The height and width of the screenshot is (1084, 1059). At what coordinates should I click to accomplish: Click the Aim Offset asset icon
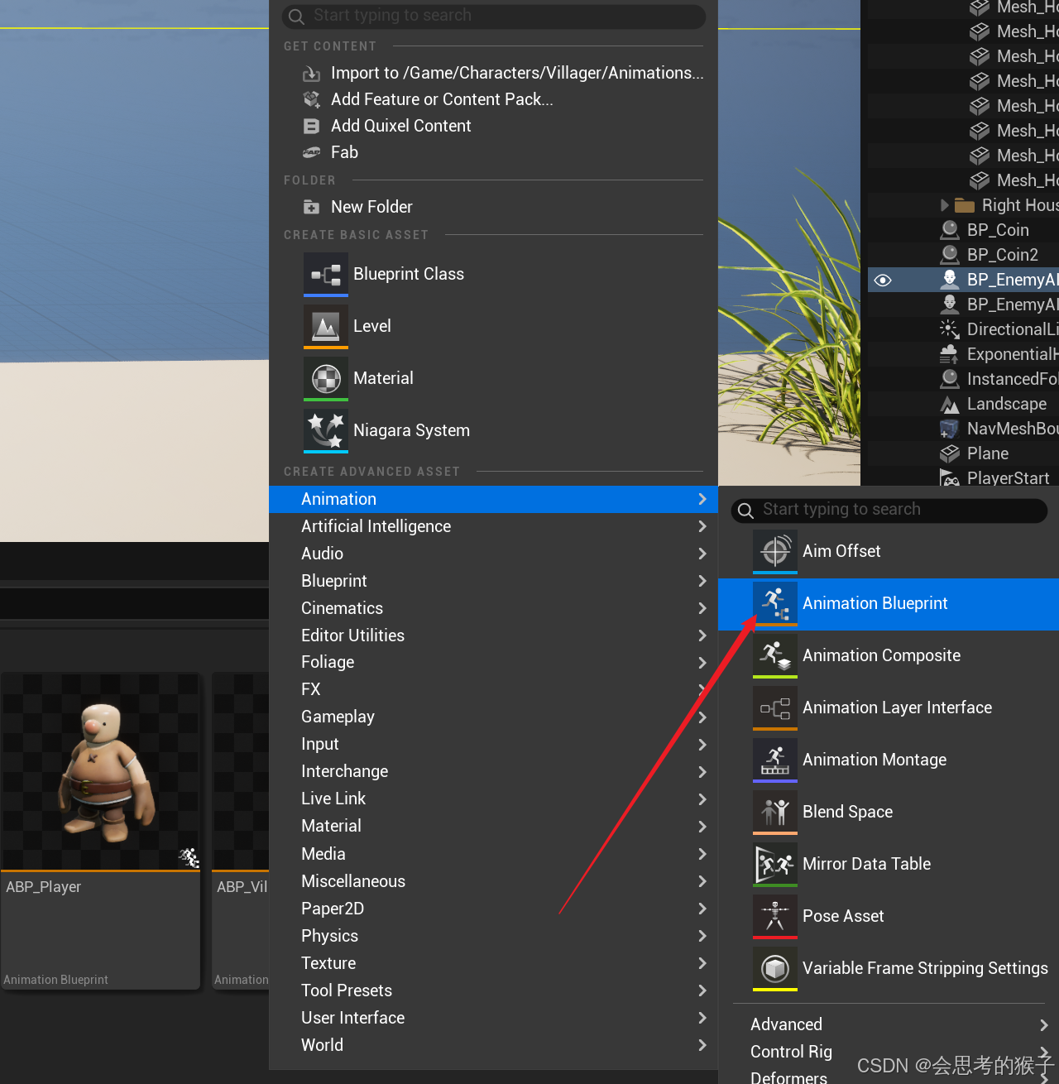775,551
